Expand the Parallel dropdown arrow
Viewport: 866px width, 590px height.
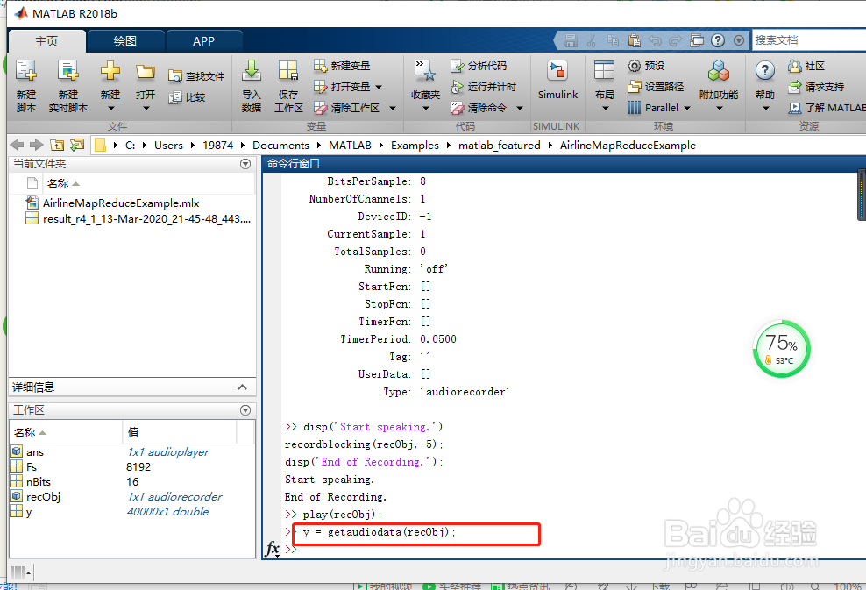pyautogui.click(x=687, y=108)
